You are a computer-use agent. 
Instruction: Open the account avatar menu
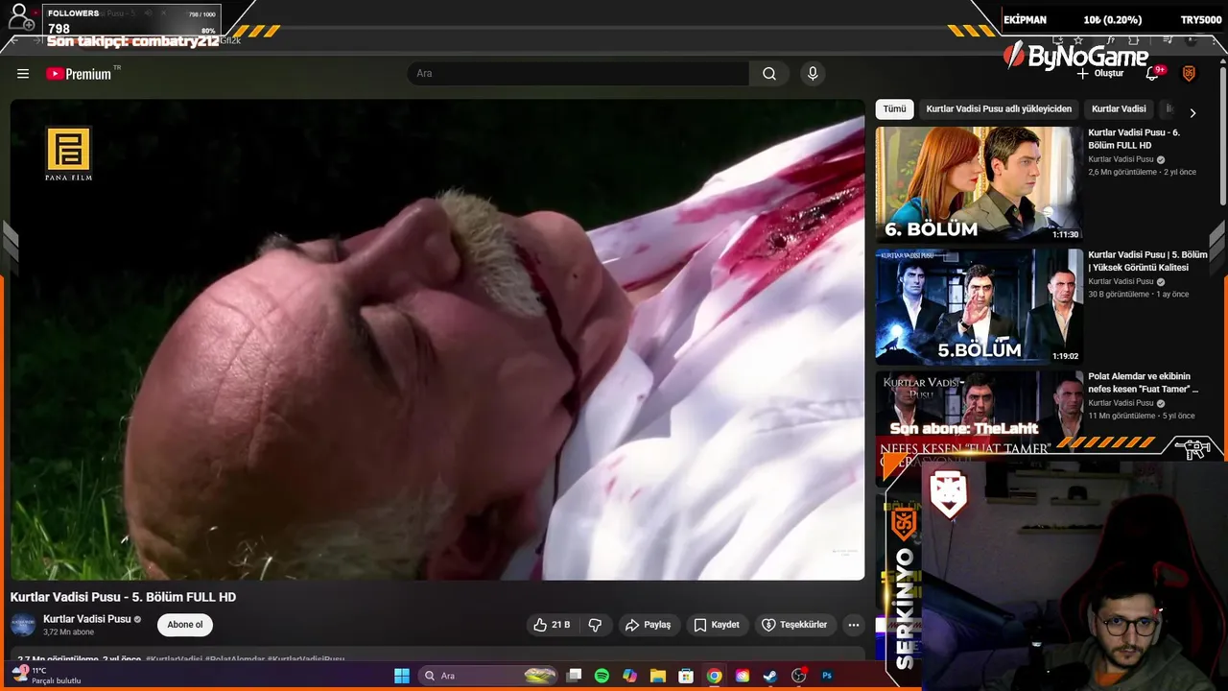[1189, 74]
